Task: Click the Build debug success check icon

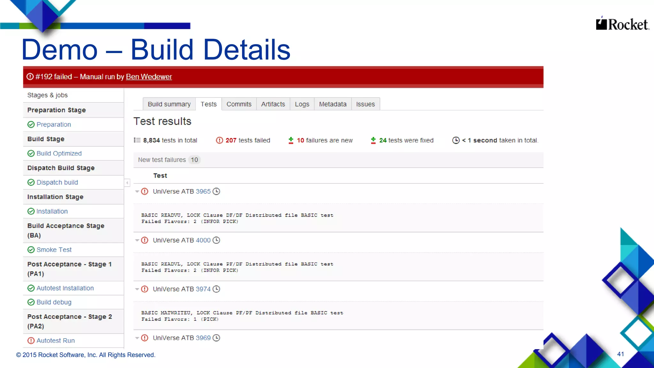Action: coord(31,302)
